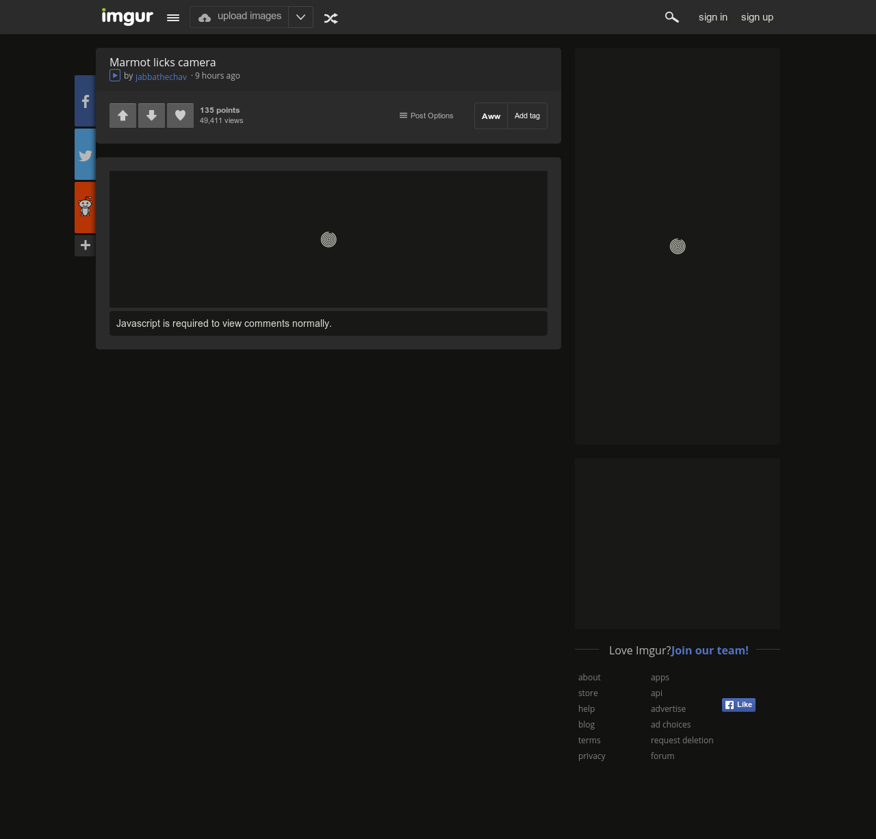Open the request deletion footer link

coord(682,740)
